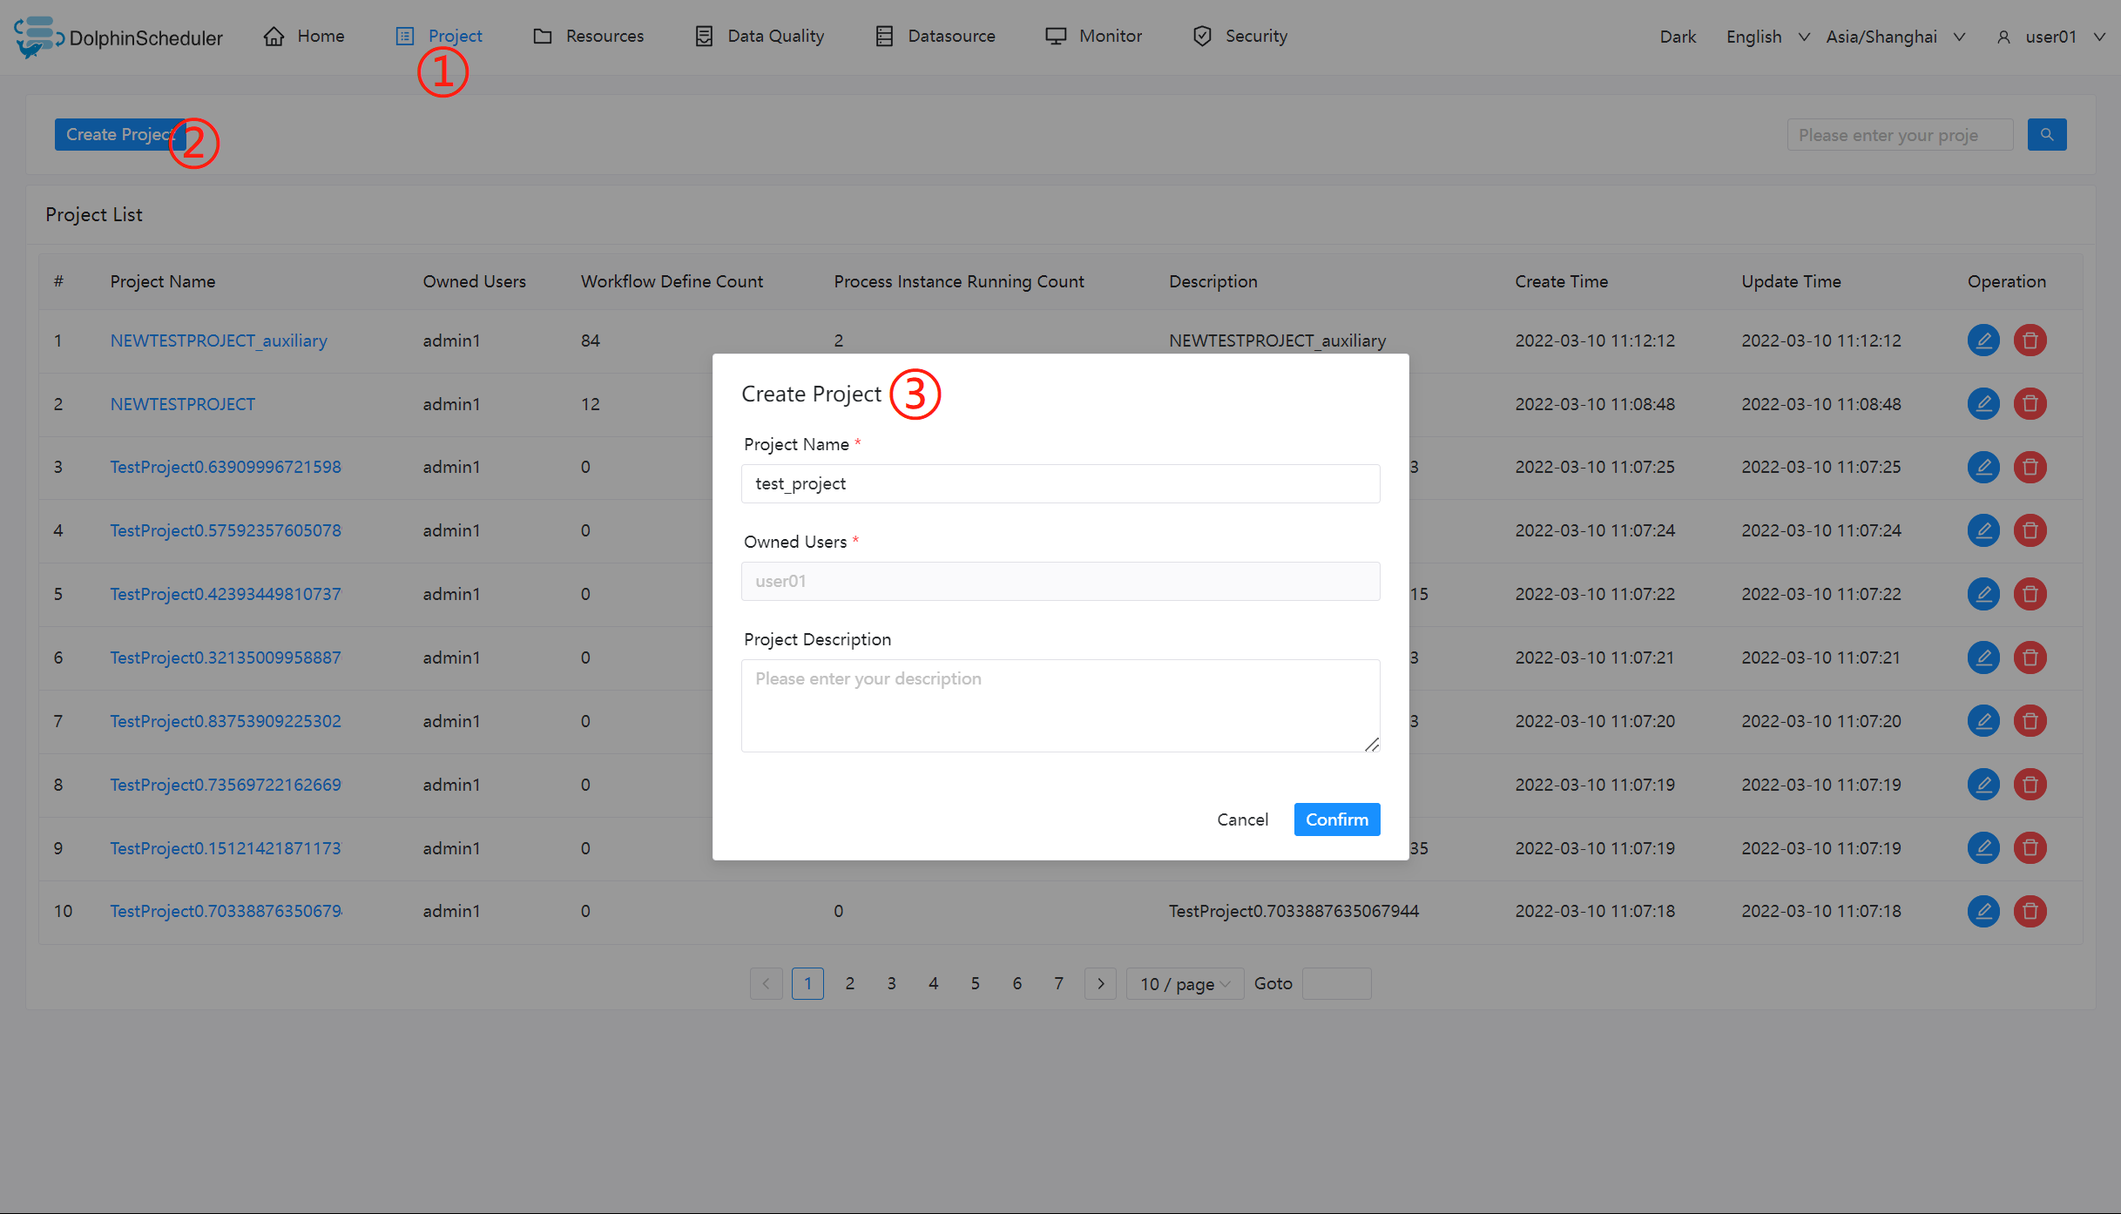The image size is (2121, 1214).
Task: Click edit icon for row 7 project
Action: coord(1983,721)
